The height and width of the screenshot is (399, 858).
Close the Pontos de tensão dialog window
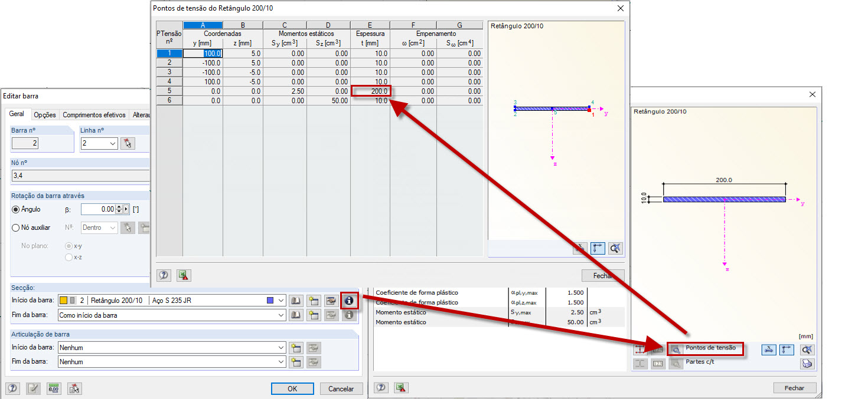620,8
